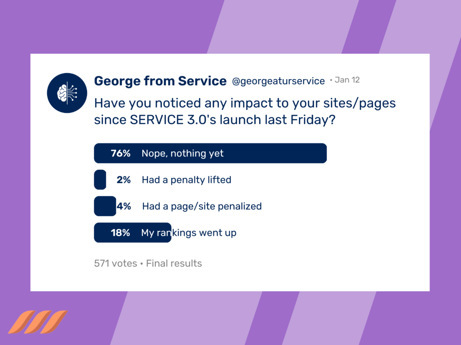Open the @georgeaturservice handle

coord(278,81)
